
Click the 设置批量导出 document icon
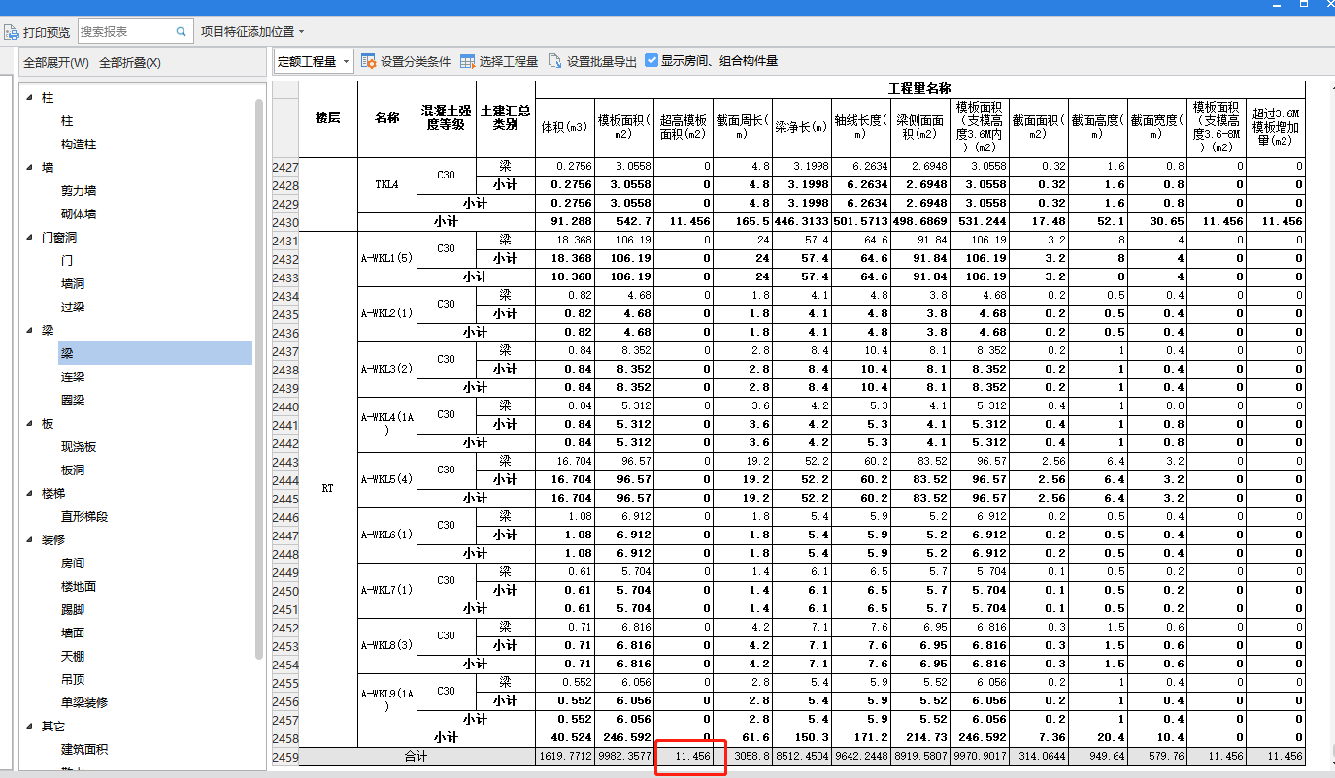tap(555, 61)
